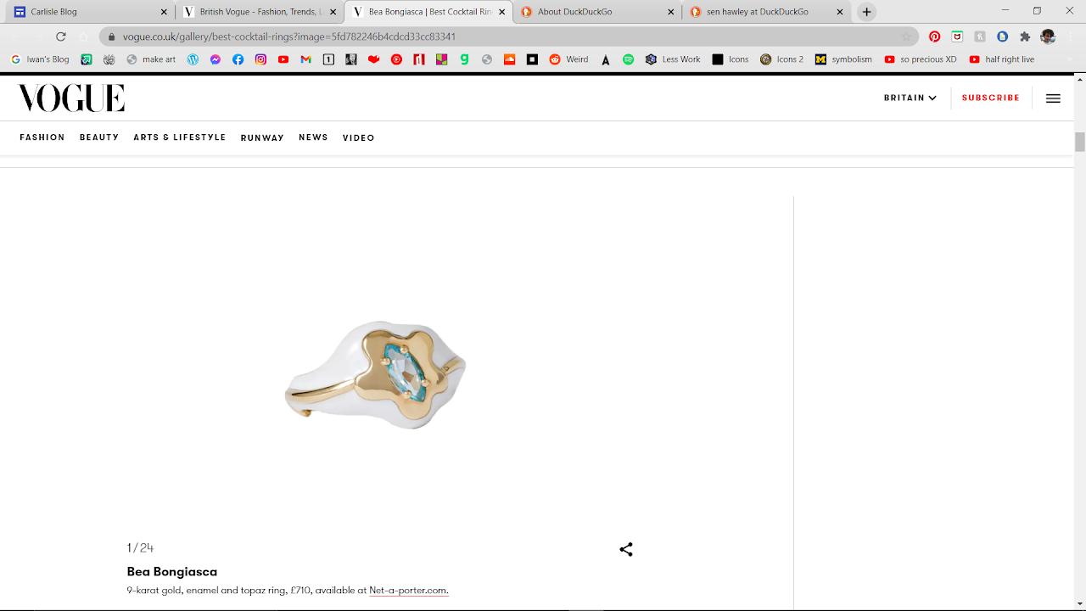
Task: Click the Subscribe link
Action: [990, 98]
